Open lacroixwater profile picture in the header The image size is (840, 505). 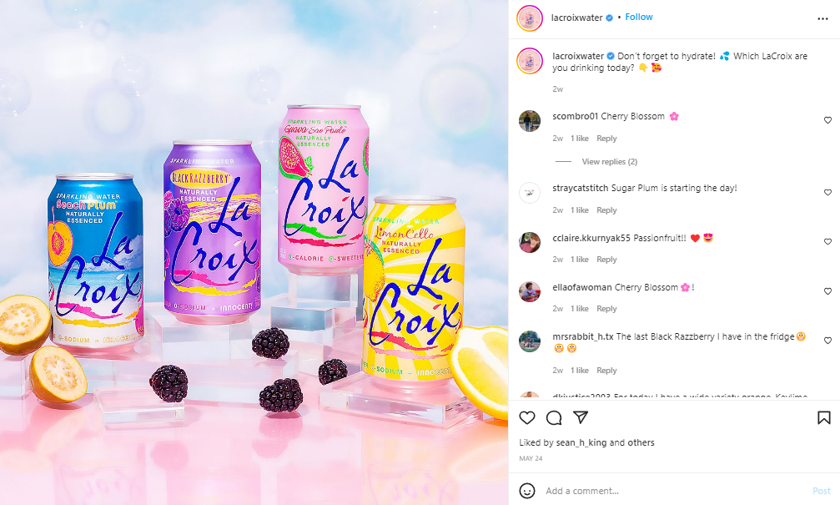(530, 18)
